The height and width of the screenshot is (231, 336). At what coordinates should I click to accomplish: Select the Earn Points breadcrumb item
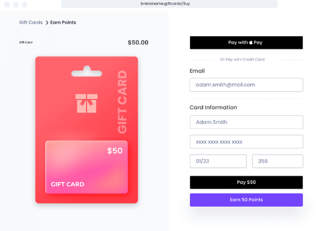(63, 22)
